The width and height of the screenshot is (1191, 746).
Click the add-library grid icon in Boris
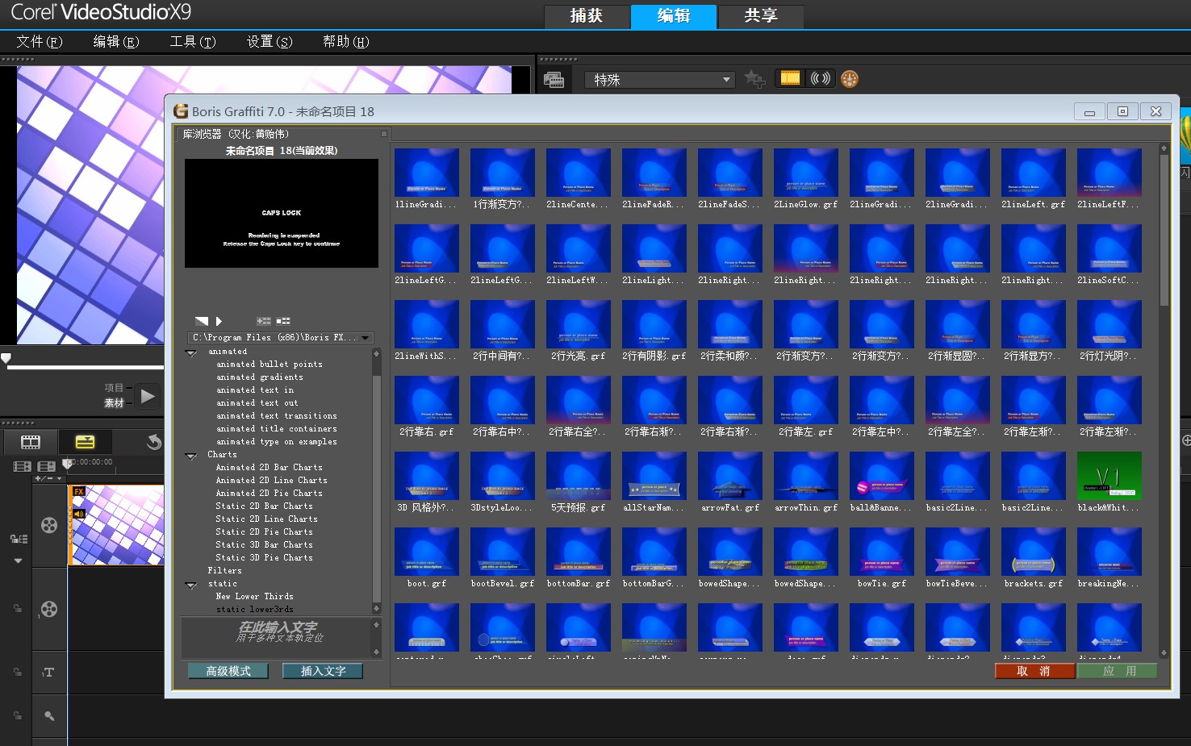[264, 321]
